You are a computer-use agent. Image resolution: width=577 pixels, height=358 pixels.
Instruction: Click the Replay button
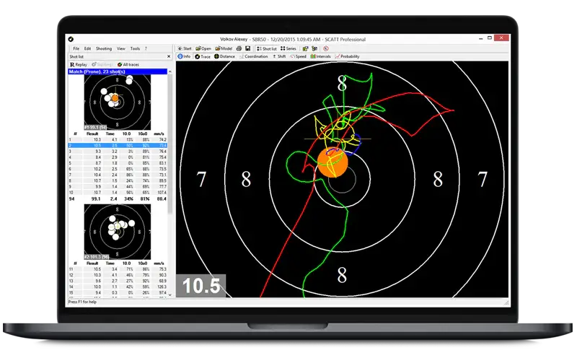pos(79,64)
